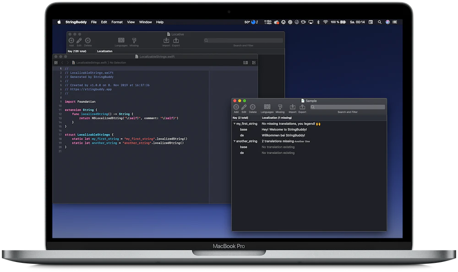
Task: Show Missing translations in Sample window
Action: tap(280, 107)
